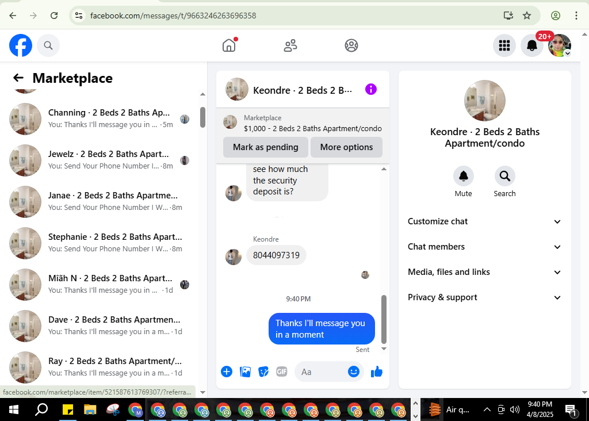Click the browser address bar URL
Viewport: 589px width, 421px height.
point(173,16)
